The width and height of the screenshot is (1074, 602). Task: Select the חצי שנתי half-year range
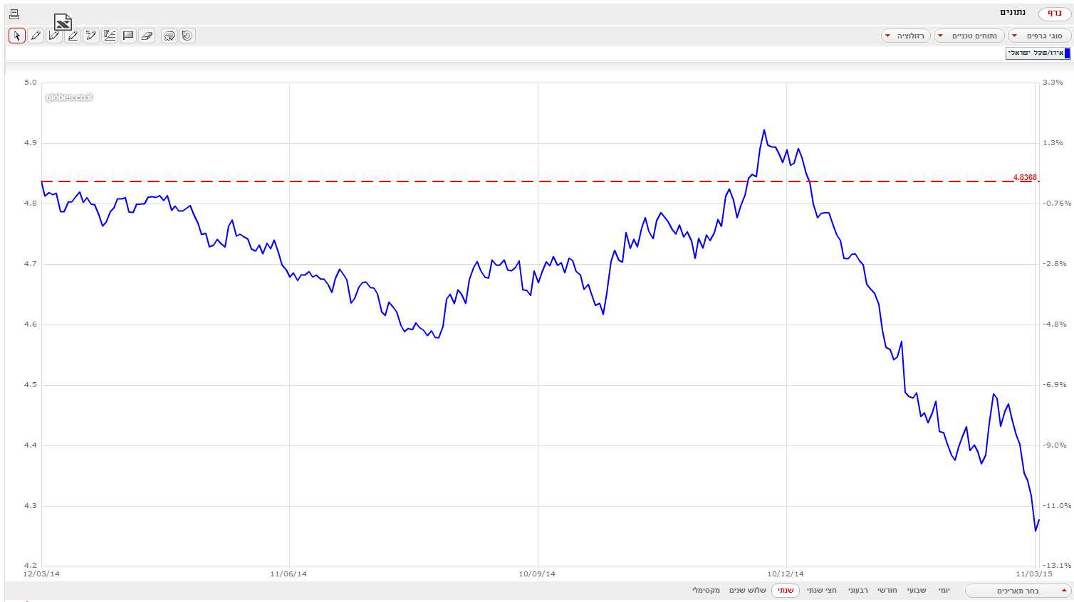tap(821, 591)
